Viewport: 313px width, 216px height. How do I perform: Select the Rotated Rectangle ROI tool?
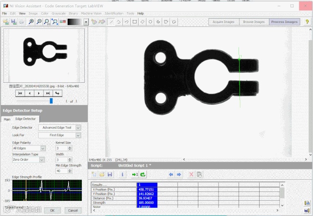(x=143, y=22)
